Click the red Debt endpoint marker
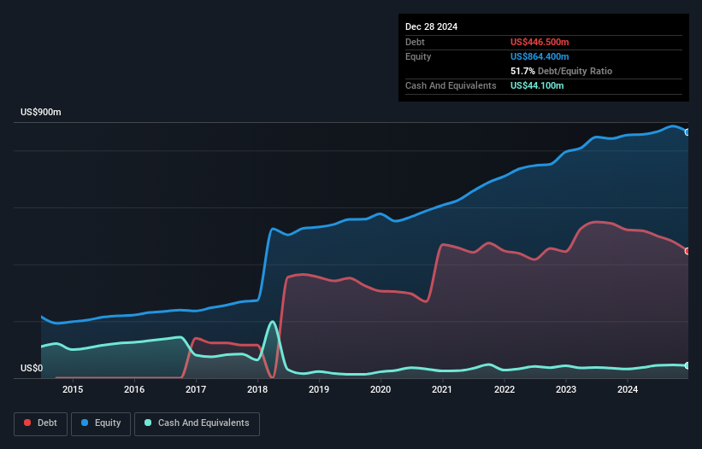The image size is (702, 449). click(687, 251)
